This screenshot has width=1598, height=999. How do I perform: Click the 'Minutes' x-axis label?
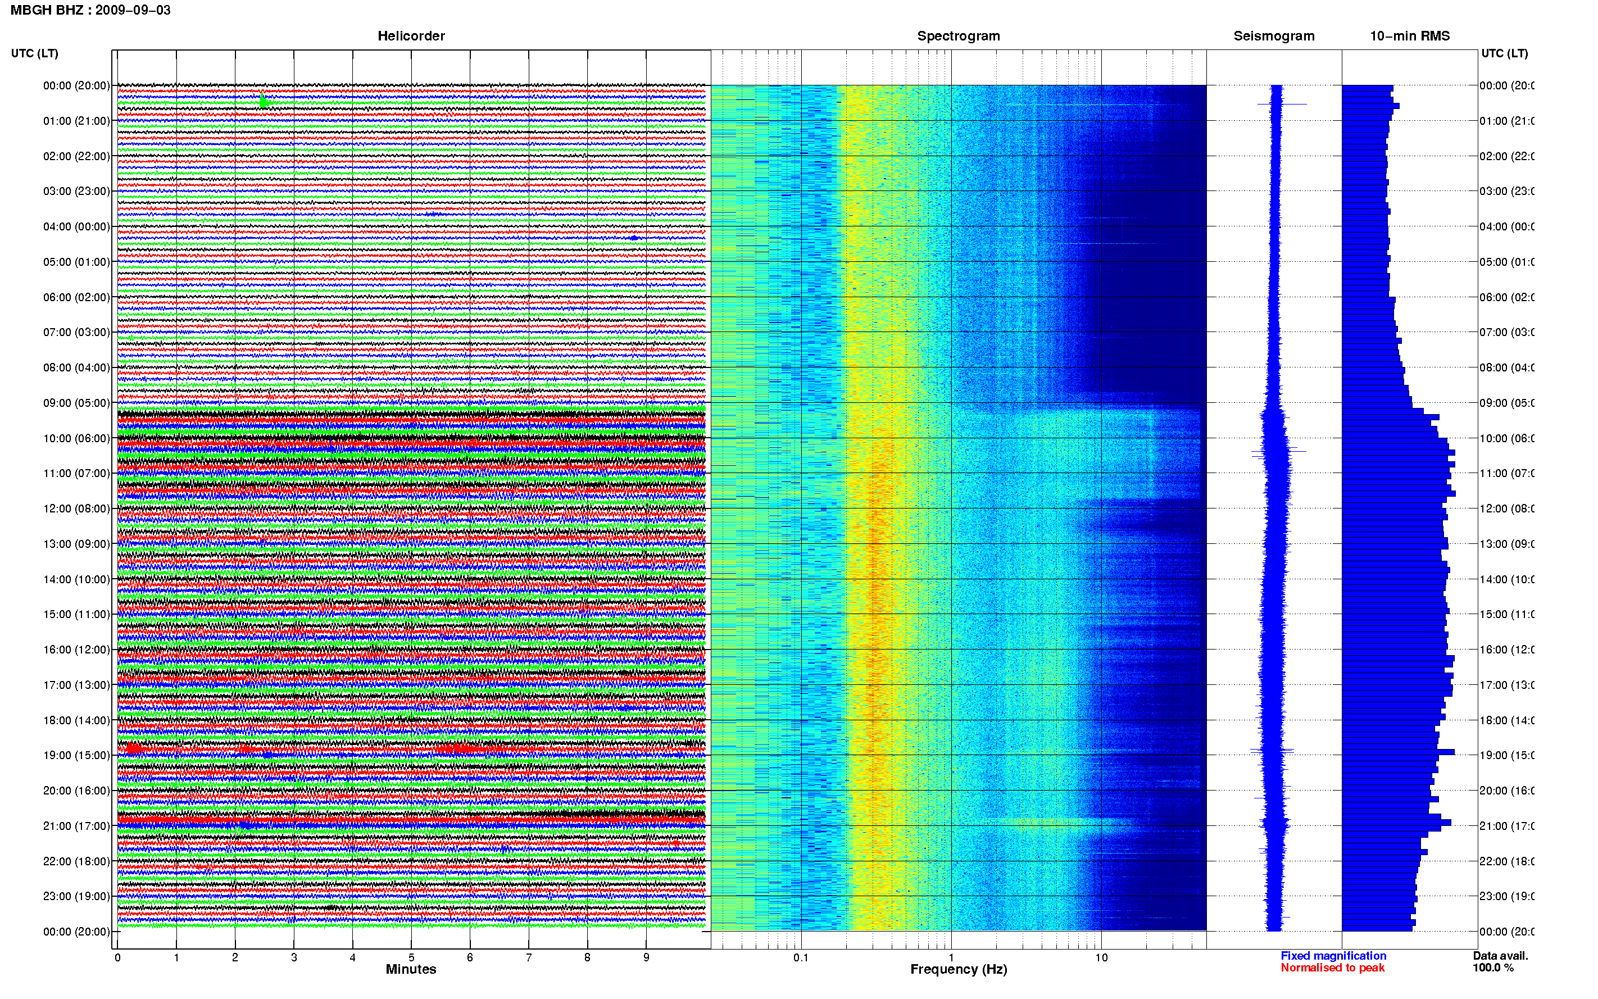tap(411, 969)
